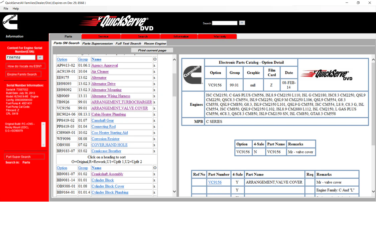Click the VC9156 part number link
Screen dimensions: 376x237
[215, 182]
